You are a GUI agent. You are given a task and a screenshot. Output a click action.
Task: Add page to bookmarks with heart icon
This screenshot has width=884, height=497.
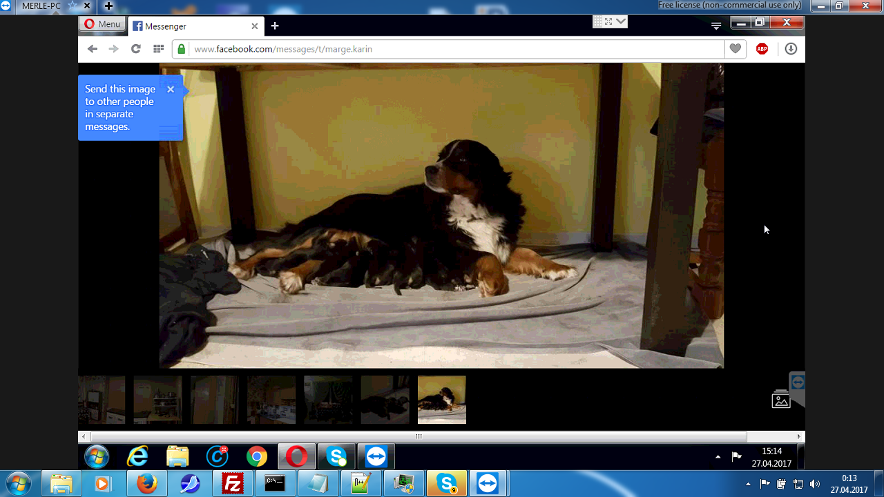(x=736, y=49)
